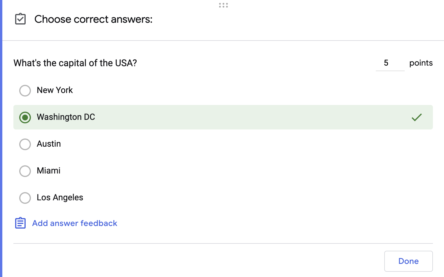The height and width of the screenshot is (277, 444).
Task: Click the question text to edit it
Action: (x=75, y=63)
